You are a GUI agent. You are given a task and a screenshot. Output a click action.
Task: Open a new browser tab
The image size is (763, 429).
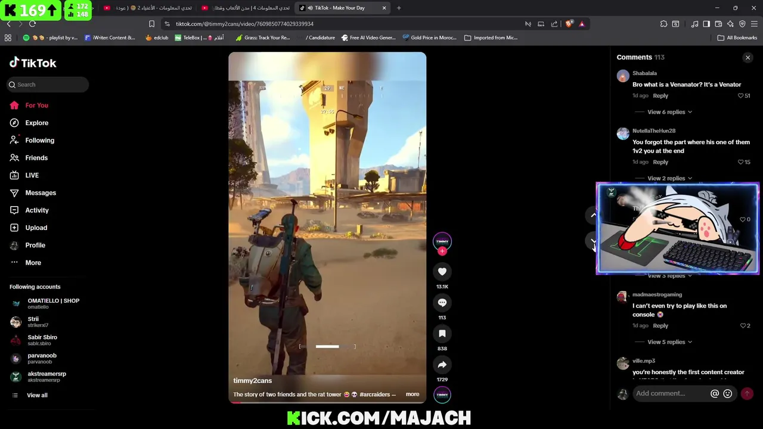point(399,8)
